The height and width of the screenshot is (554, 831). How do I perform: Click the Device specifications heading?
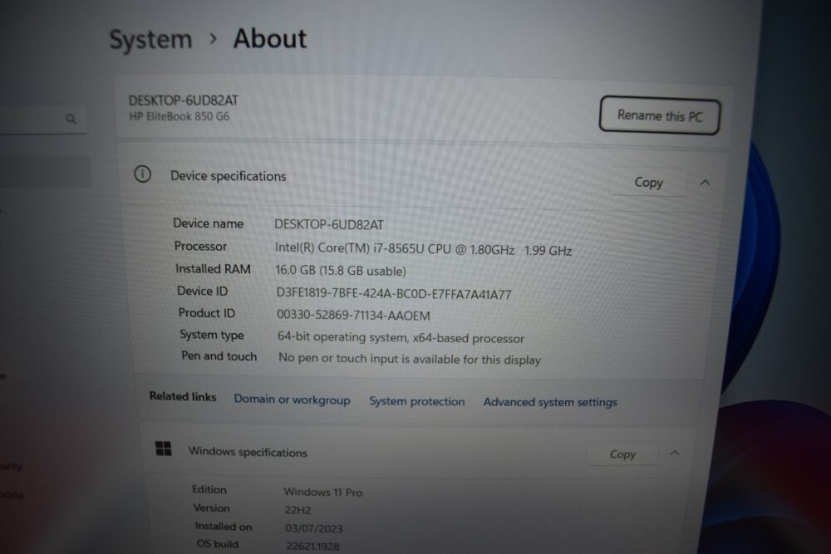(x=228, y=176)
